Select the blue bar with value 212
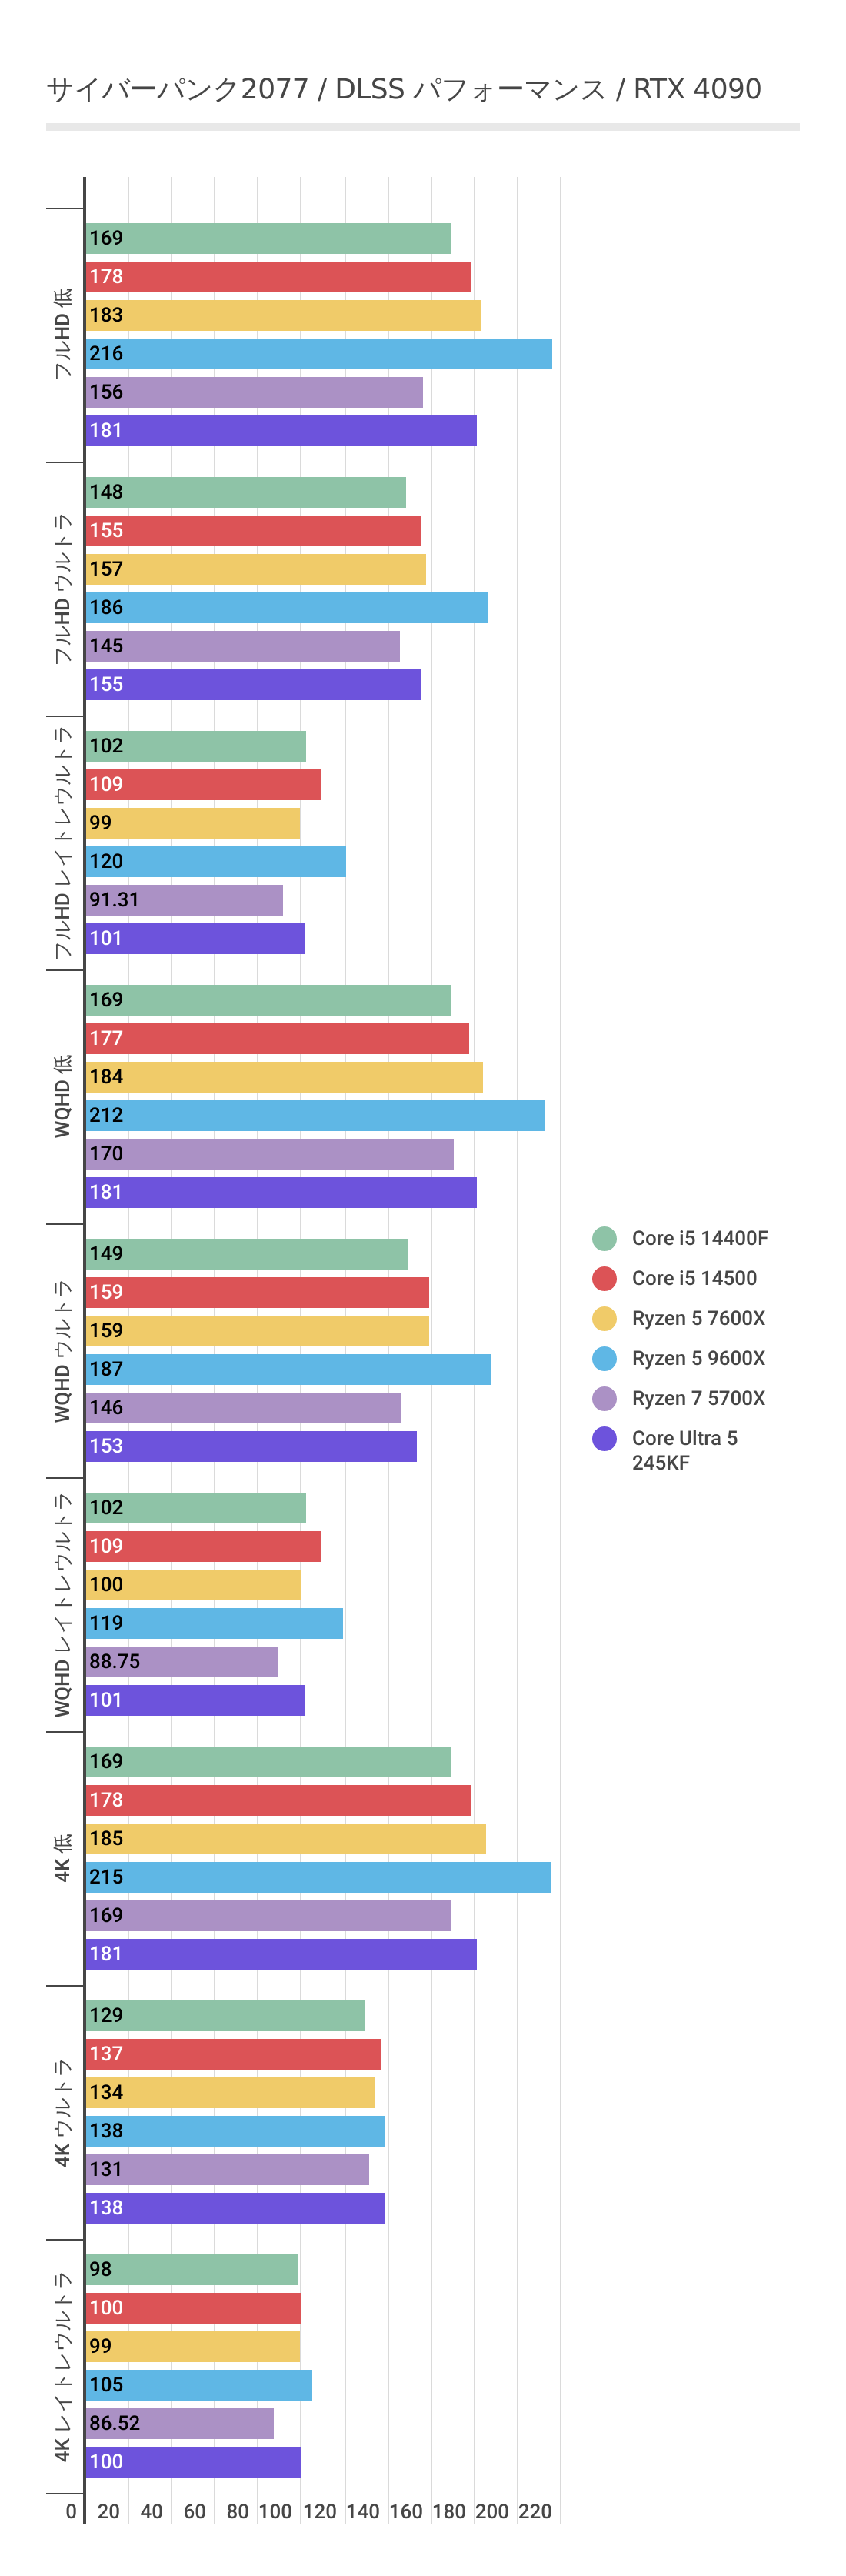Viewport: 846px width, 2576px height. (314, 1116)
